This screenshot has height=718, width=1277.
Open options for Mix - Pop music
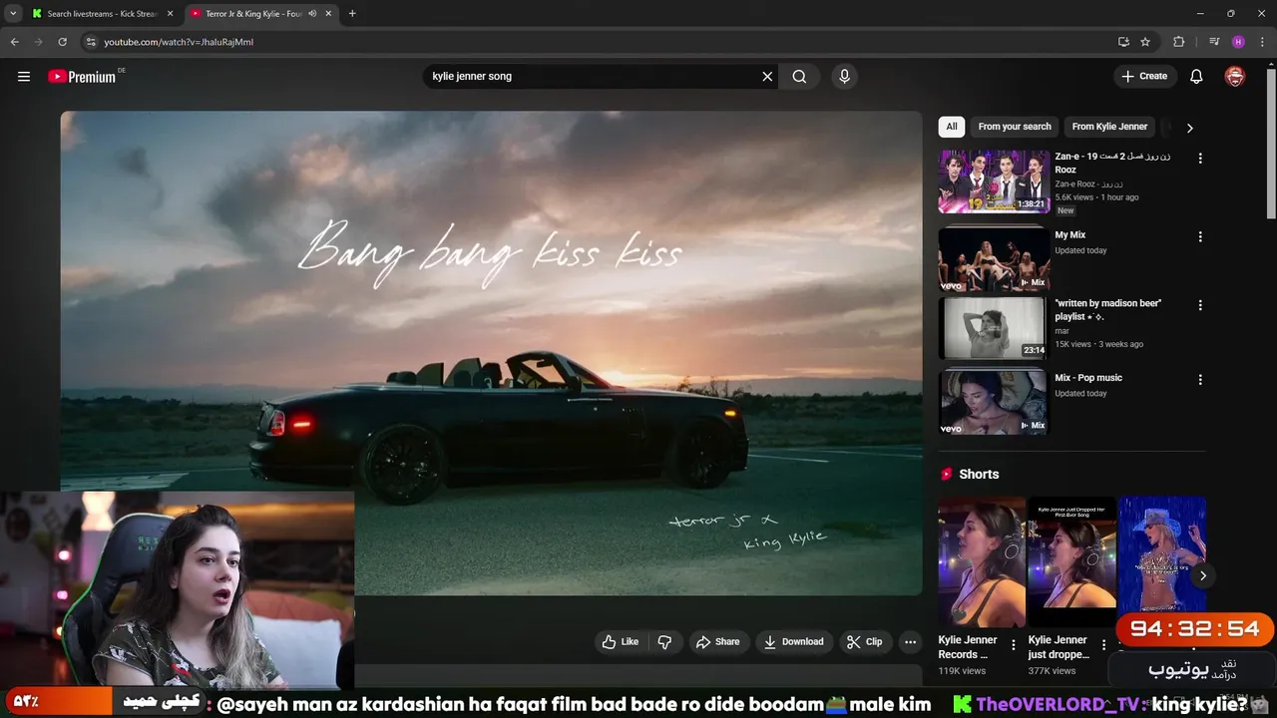click(1200, 380)
